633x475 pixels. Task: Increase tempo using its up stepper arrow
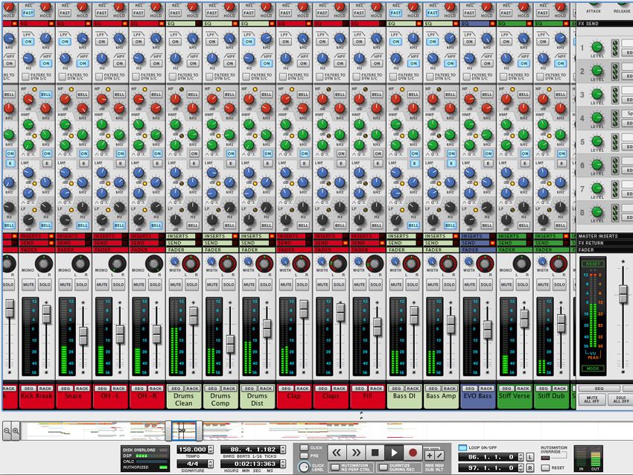pos(210,447)
